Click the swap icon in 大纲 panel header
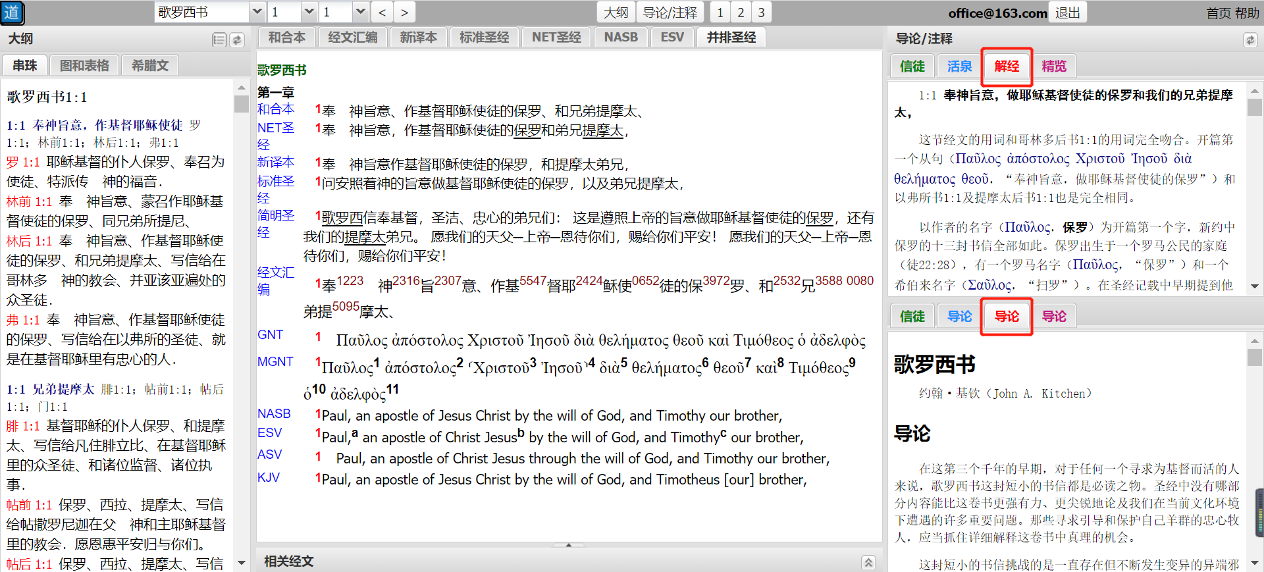 237,39
